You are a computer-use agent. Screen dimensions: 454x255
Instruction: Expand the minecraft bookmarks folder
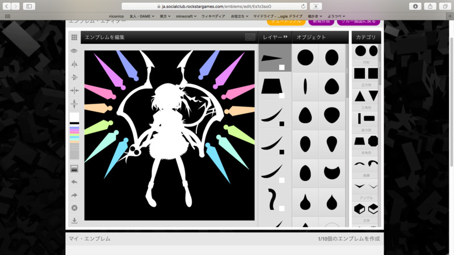point(186,16)
